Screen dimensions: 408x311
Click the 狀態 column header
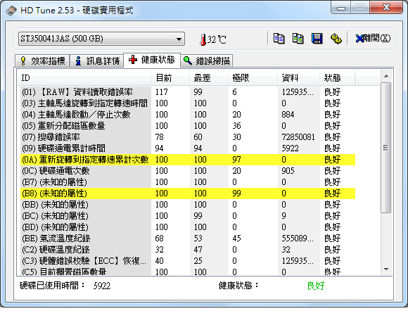pyautogui.click(x=338, y=78)
